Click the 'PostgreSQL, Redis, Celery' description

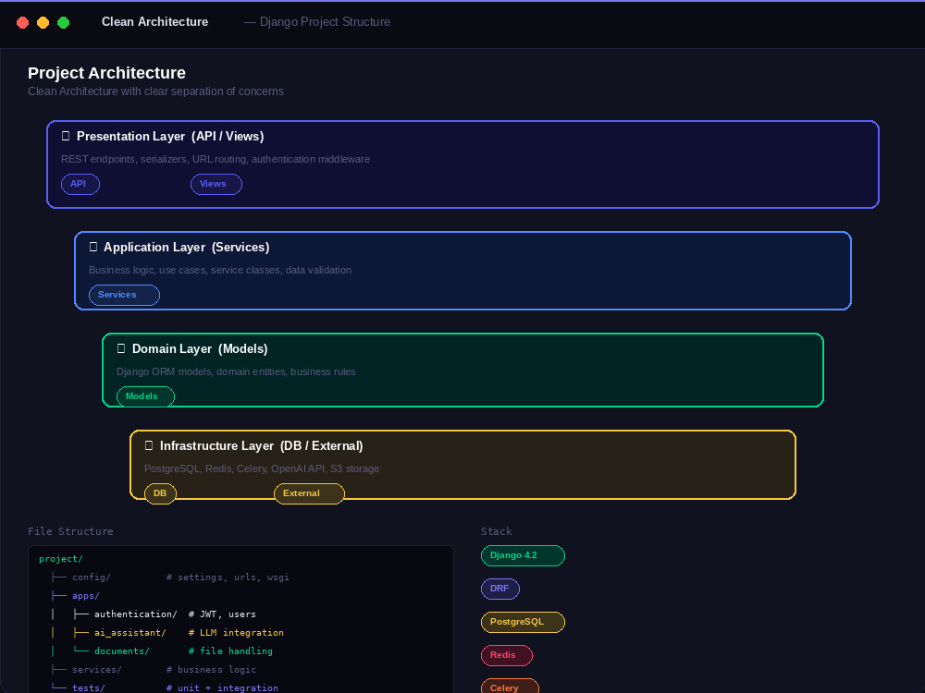tap(262, 469)
